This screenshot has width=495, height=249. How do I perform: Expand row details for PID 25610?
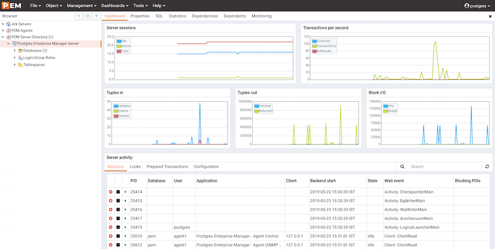coord(125,236)
